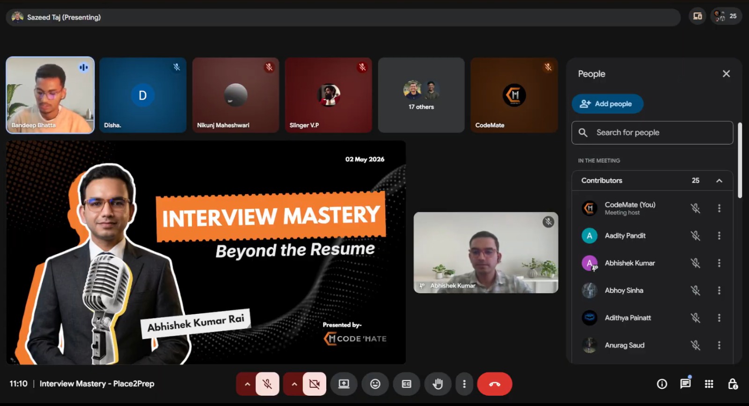Open video settings arrow beside camera
This screenshot has height=406, width=749.
pos(294,384)
